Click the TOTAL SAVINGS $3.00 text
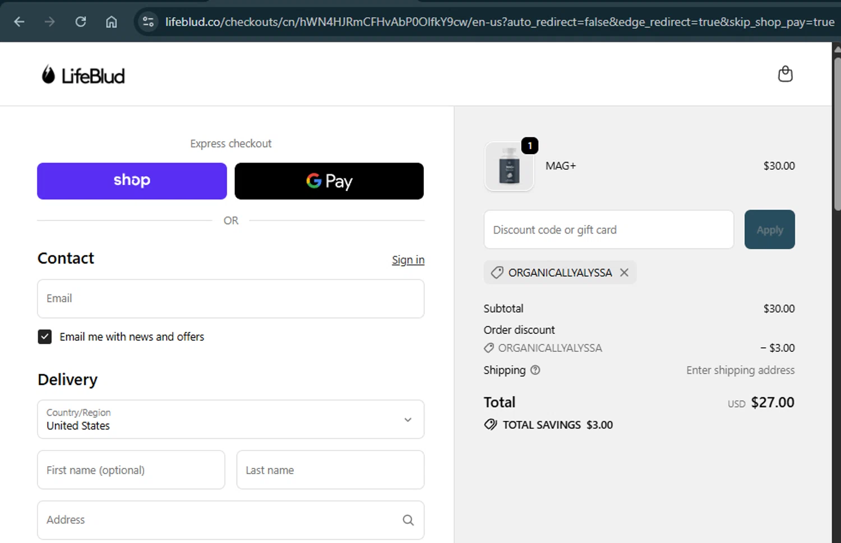The width and height of the screenshot is (841, 543). click(x=557, y=425)
